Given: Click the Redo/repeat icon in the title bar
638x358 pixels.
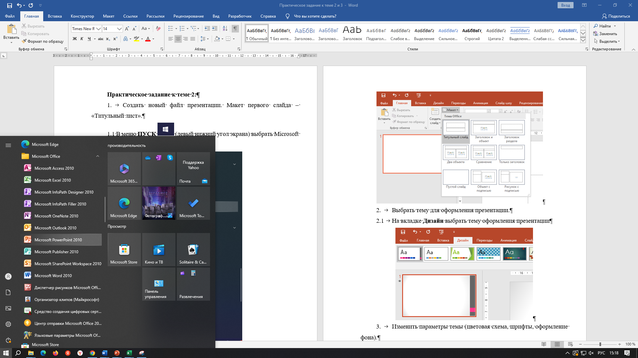Looking at the screenshot, I should click(x=31, y=5).
